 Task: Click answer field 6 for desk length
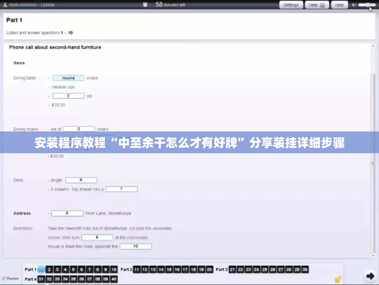point(81,180)
